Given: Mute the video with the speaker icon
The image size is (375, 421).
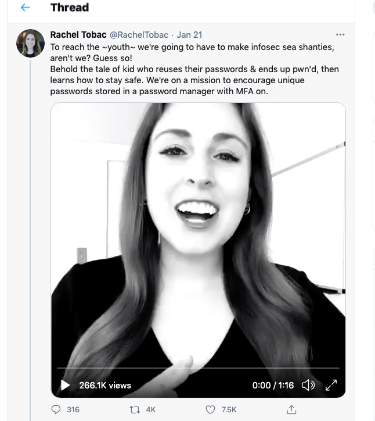Looking at the screenshot, I should click(308, 385).
